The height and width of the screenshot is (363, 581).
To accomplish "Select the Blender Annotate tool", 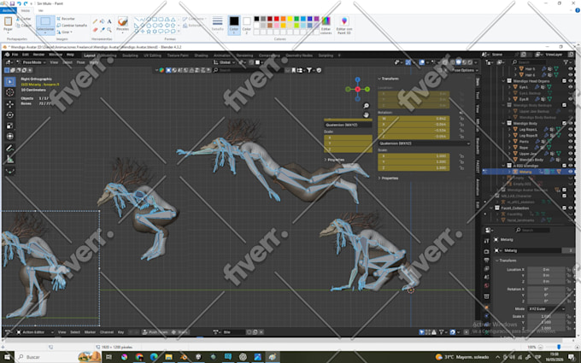I will tap(10, 148).
